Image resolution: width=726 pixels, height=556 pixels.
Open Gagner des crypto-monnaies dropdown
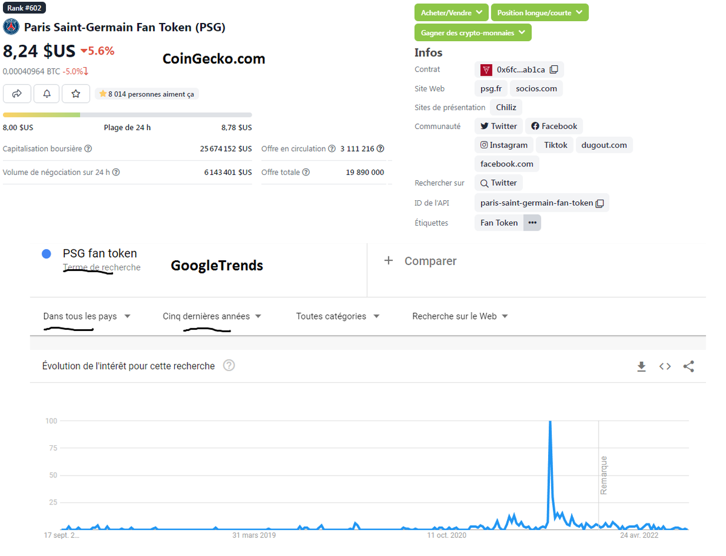[473, 33]
